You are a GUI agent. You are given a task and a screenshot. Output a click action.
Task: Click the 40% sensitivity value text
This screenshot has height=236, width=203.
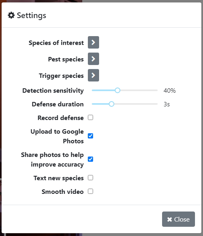pos(170,91)
